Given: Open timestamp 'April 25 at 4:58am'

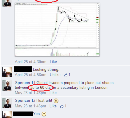Looking at the screenshot, I should [x=31, y=75].
